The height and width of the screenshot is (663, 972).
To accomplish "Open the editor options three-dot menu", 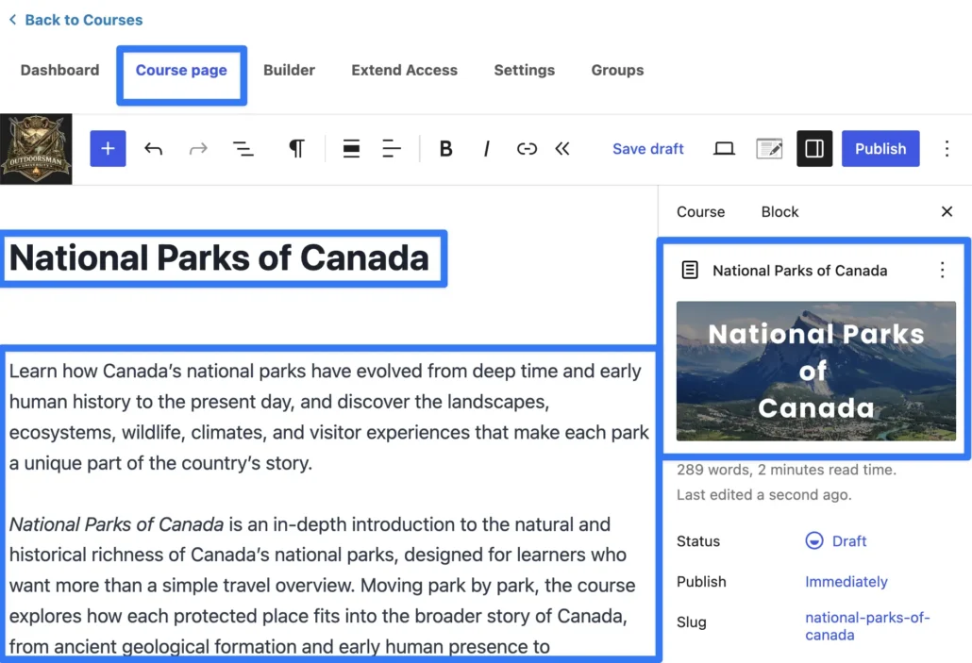I will point(947,149).
